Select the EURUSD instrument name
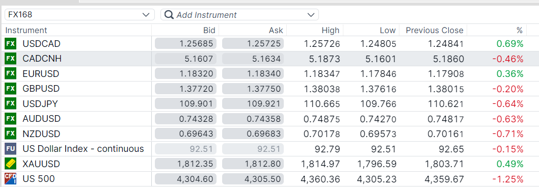 (41, 74)
